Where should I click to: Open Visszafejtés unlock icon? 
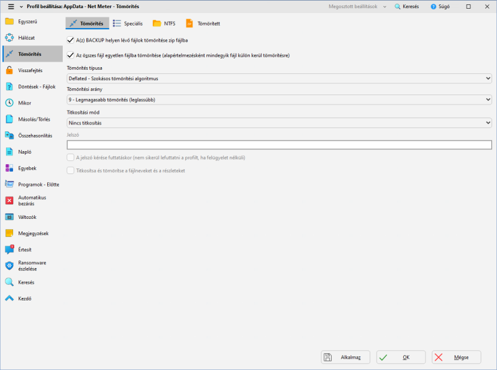(9, 70)
